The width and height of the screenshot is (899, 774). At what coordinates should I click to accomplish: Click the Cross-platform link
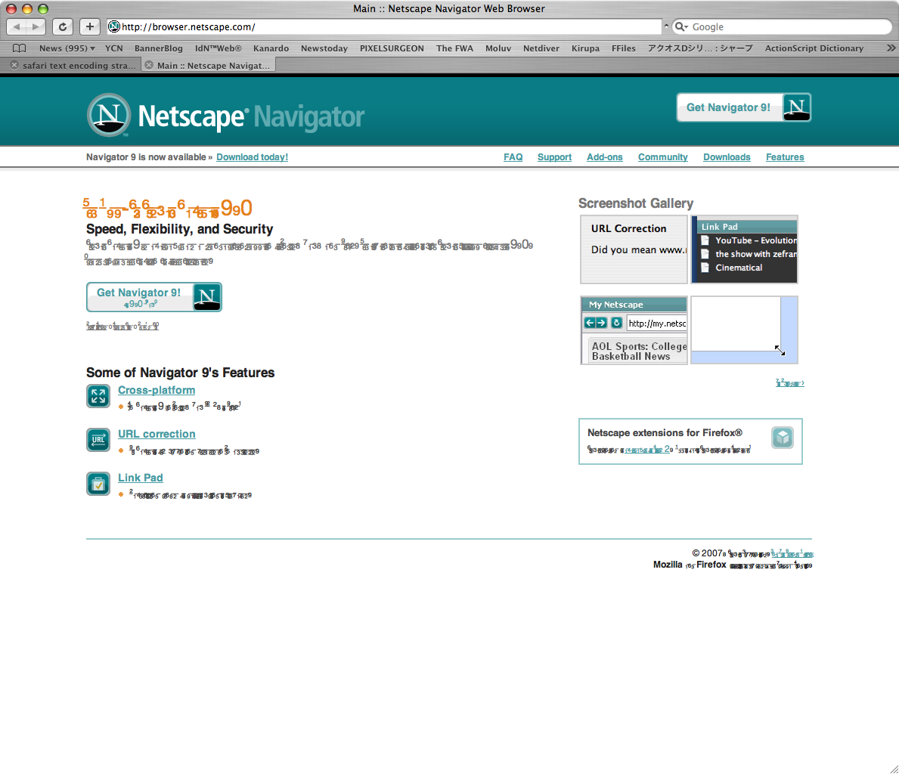[x=157, y=390]
